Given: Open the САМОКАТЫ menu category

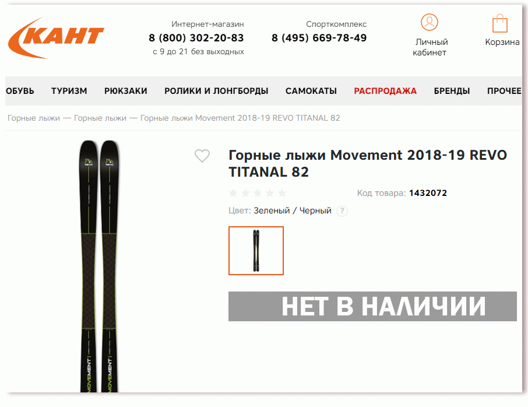Looking at the screenshot, I should pyautogui.click(x=311, y=91).
